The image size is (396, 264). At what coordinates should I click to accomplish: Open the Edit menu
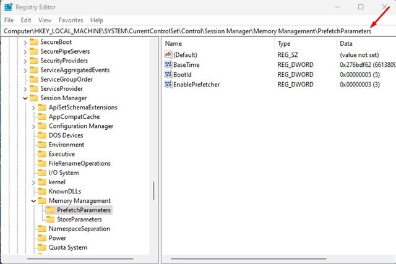pyautogui.click(x=26, y=20)
